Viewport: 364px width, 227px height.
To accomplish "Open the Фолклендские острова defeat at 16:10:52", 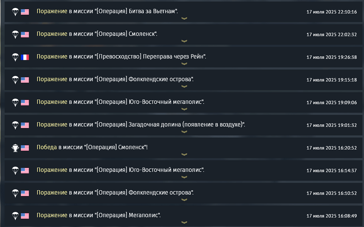I will pyautogui.click(x=115, y=192).
